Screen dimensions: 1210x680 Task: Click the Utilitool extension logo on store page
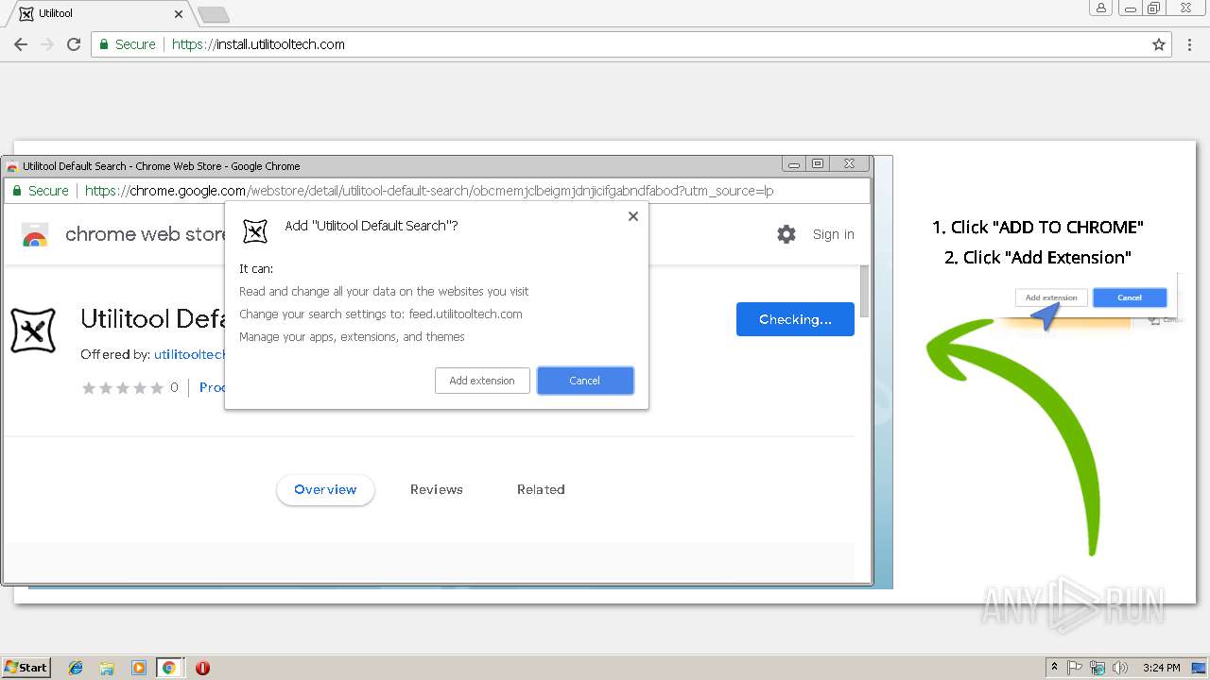pos(33,331)
